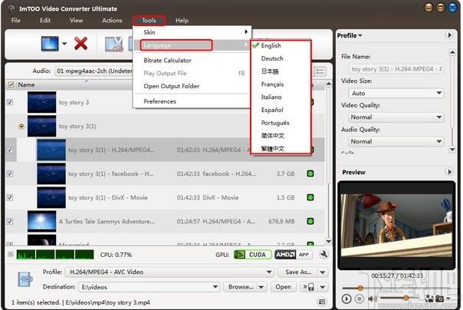
Task: Uncheck toy story 3(1) Facebook checkbox
Action: tap(10, 173)
